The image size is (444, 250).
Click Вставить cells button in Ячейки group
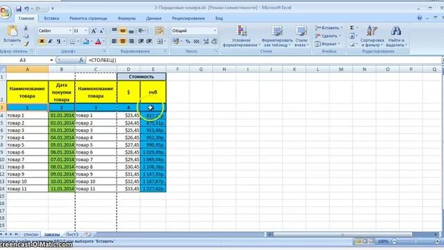pyautogui.click(x=328, y=28)
